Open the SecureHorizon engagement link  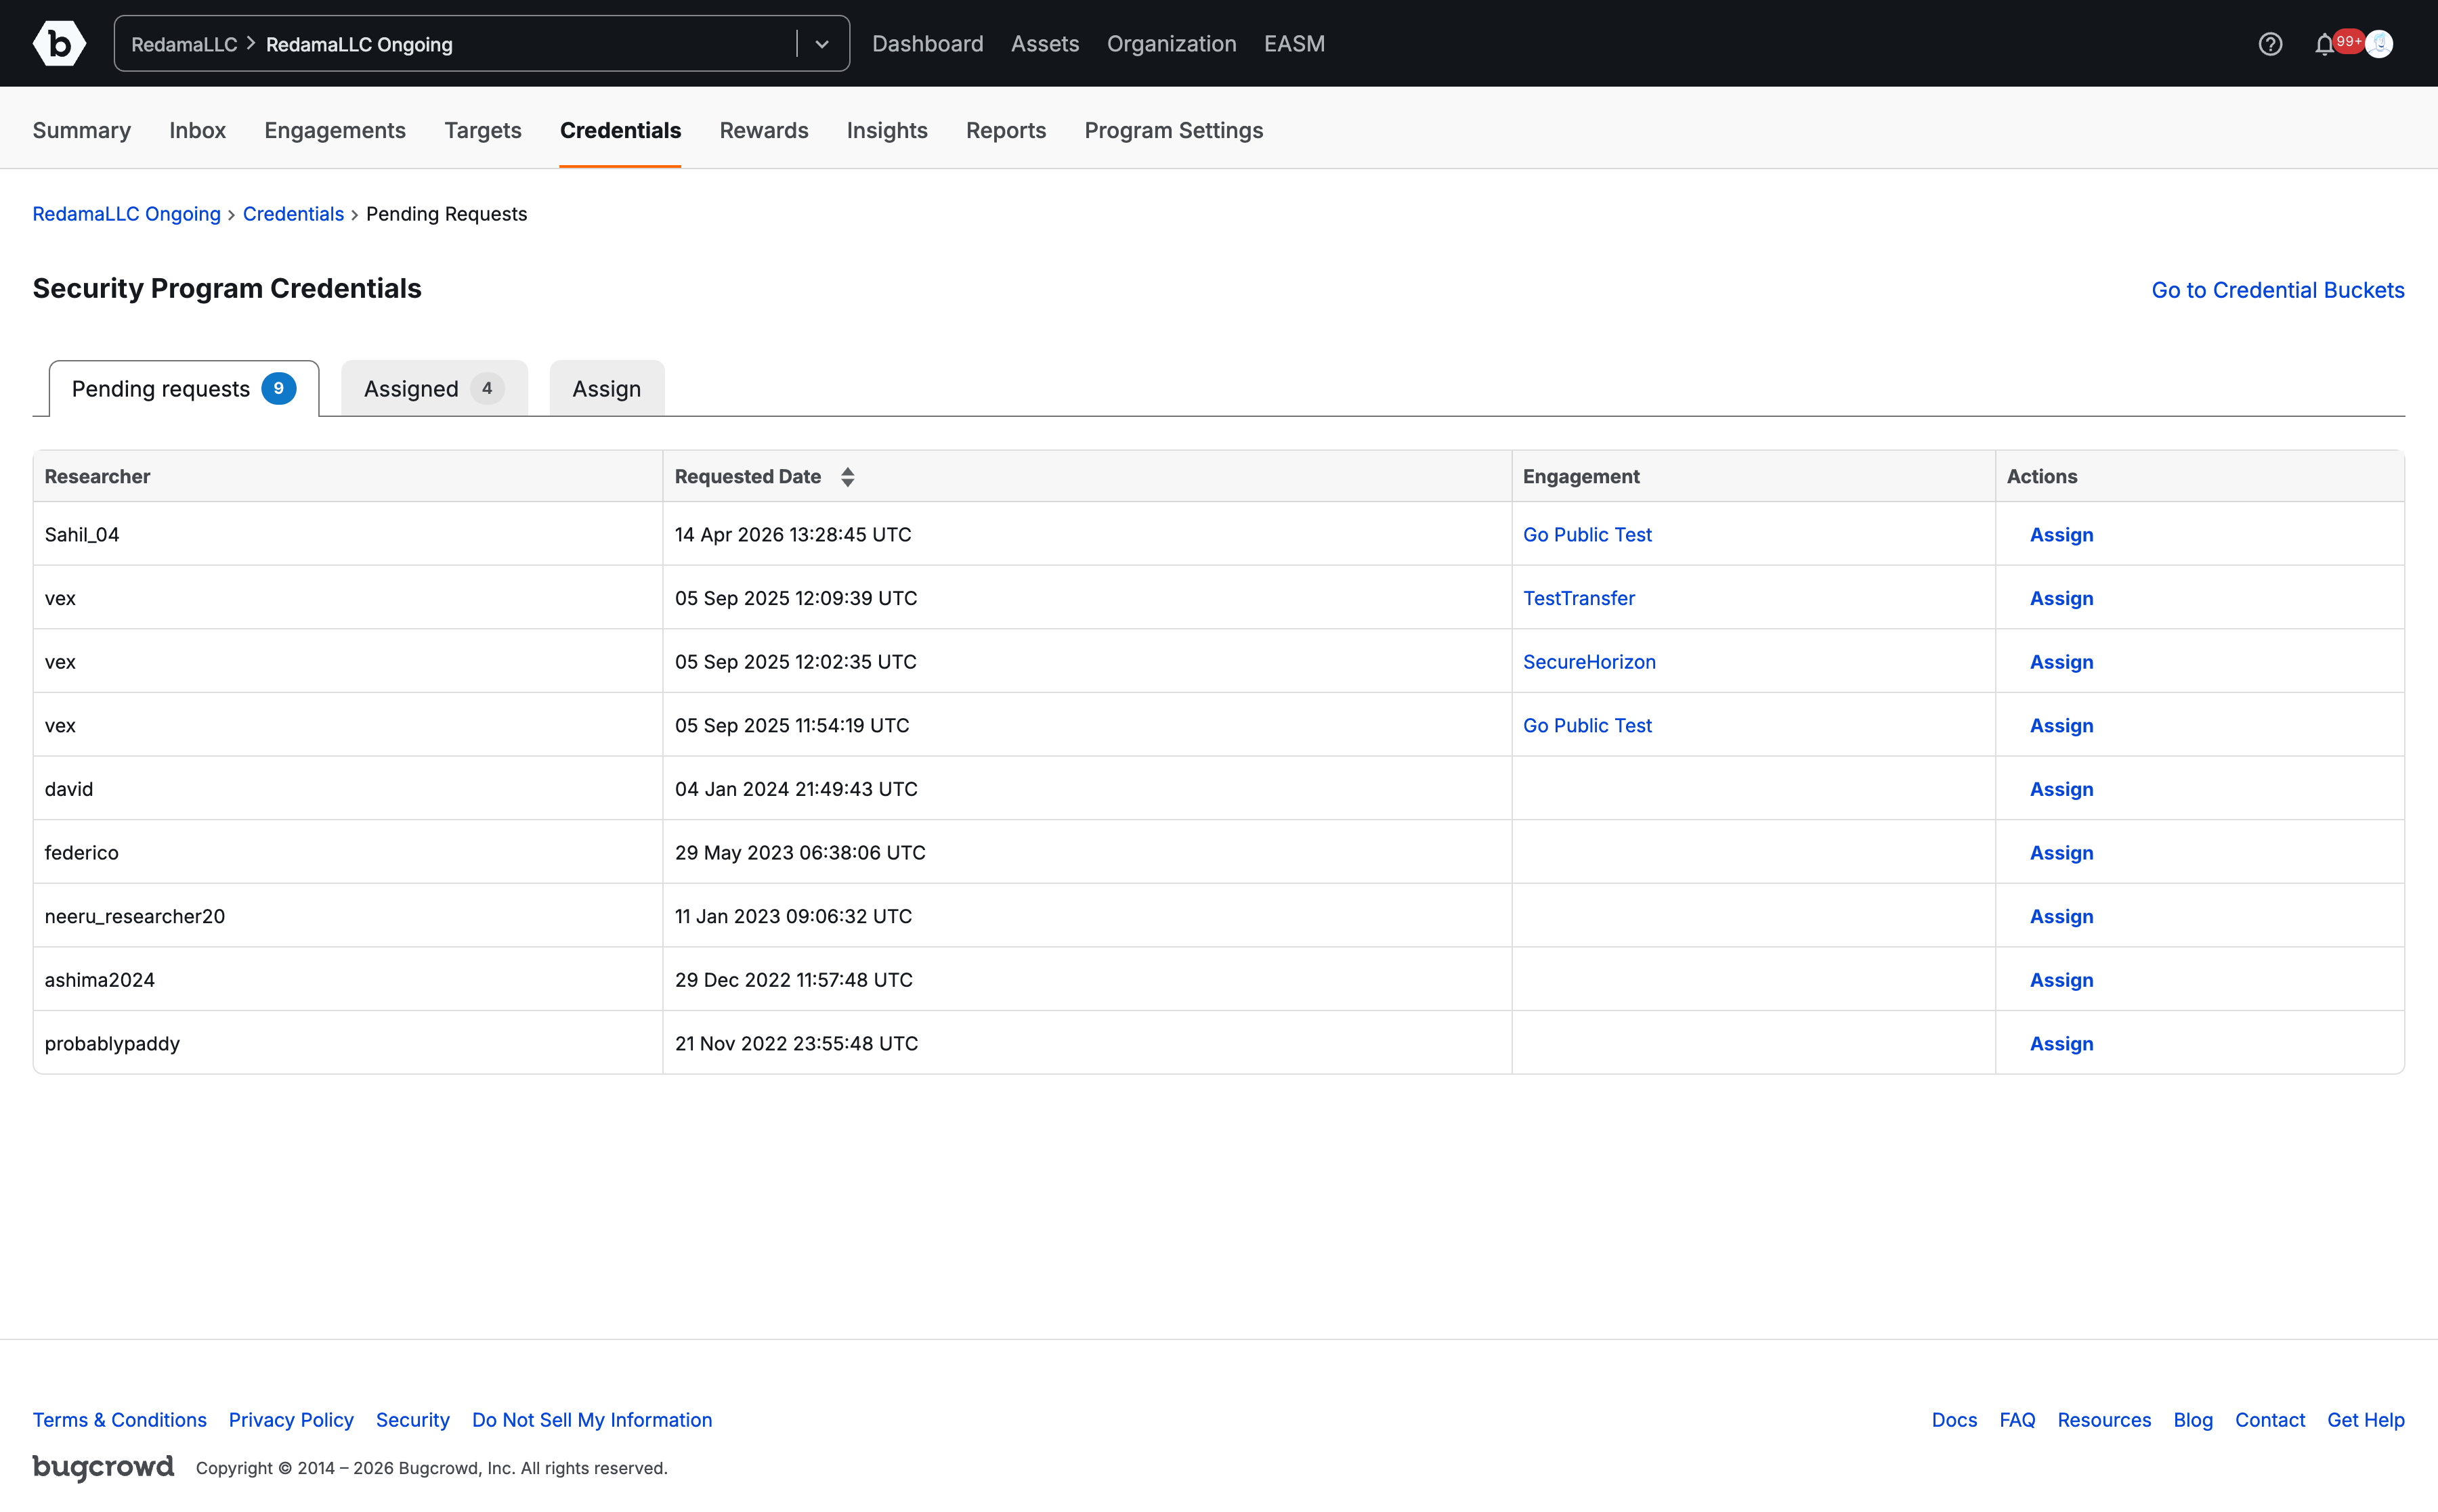click(x=1589, y=662)
